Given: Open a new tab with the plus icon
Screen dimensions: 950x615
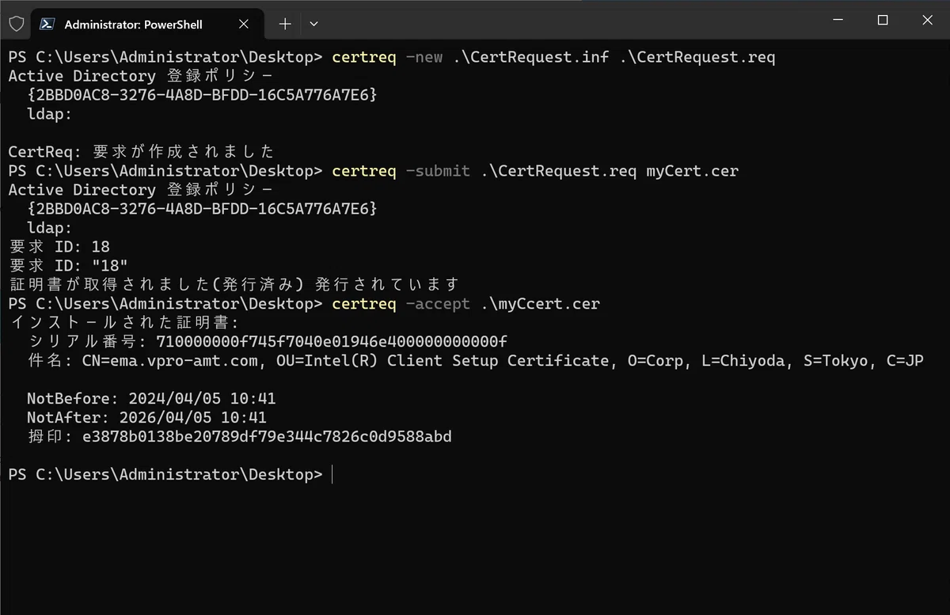Looking at the screenshot, I should (285, 24).
